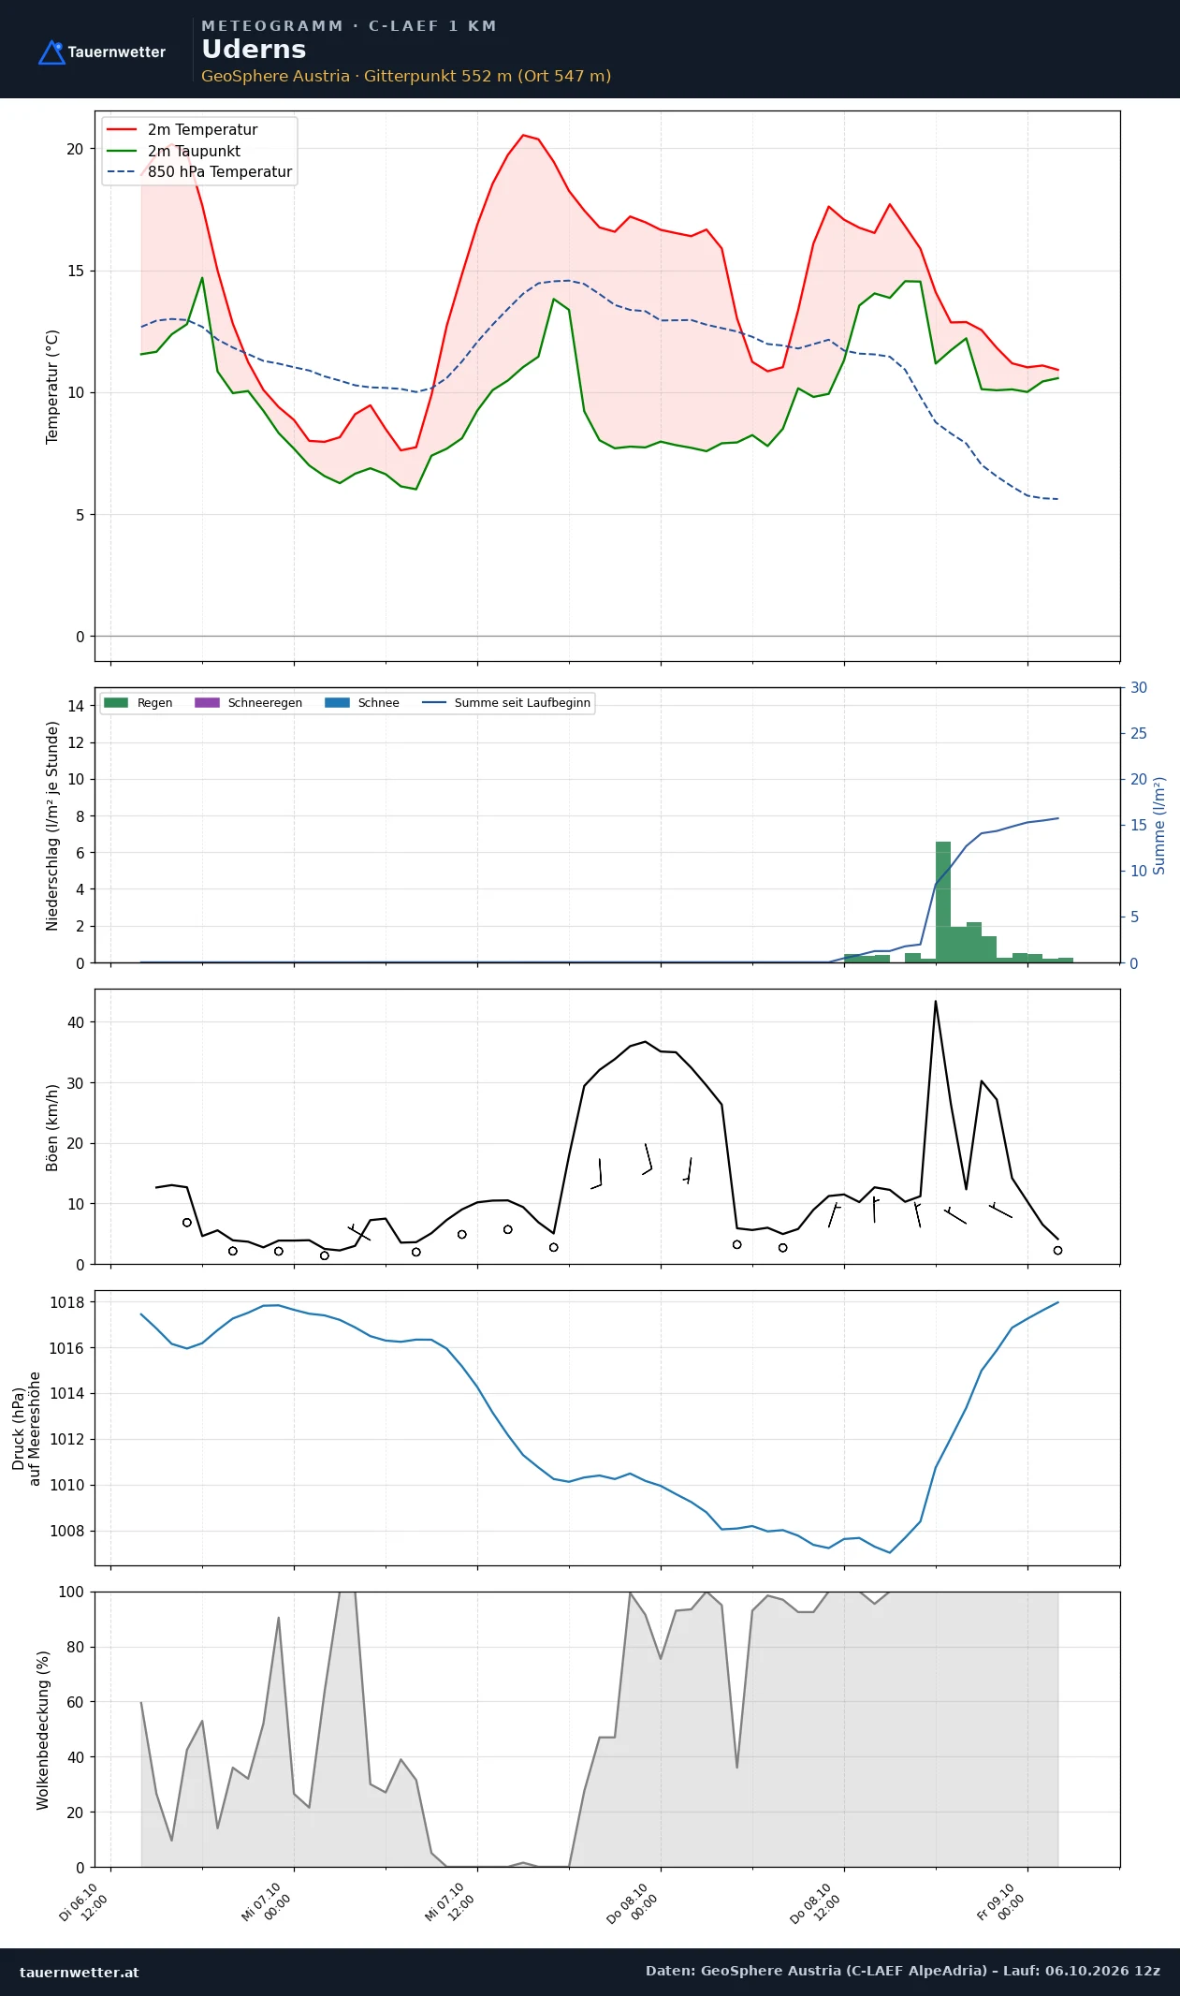Click the 'Regen' legend label
Image resolution: width=1180 pixels, height=1996 pixels.
154,703
